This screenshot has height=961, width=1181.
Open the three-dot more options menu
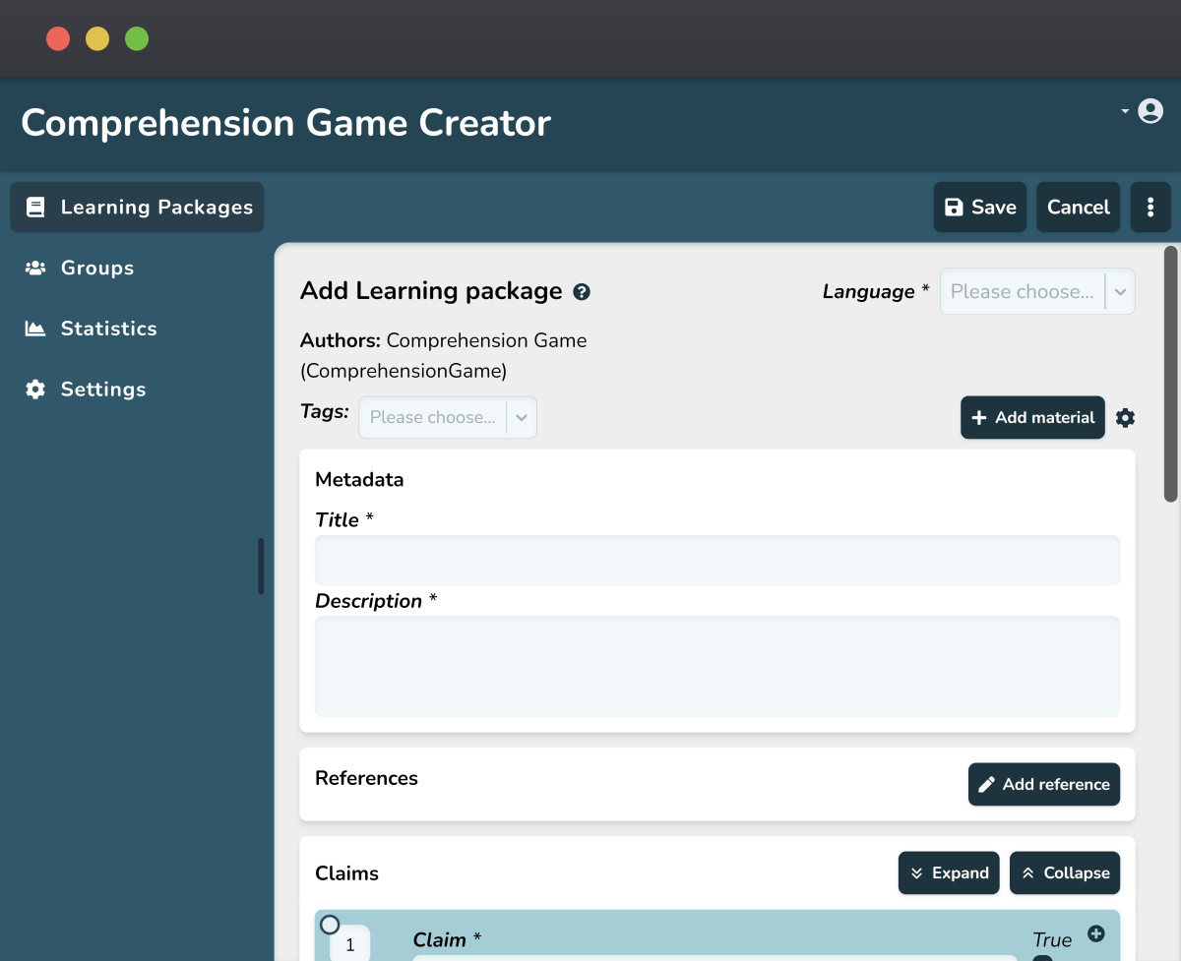click(x=1150, y=207)
